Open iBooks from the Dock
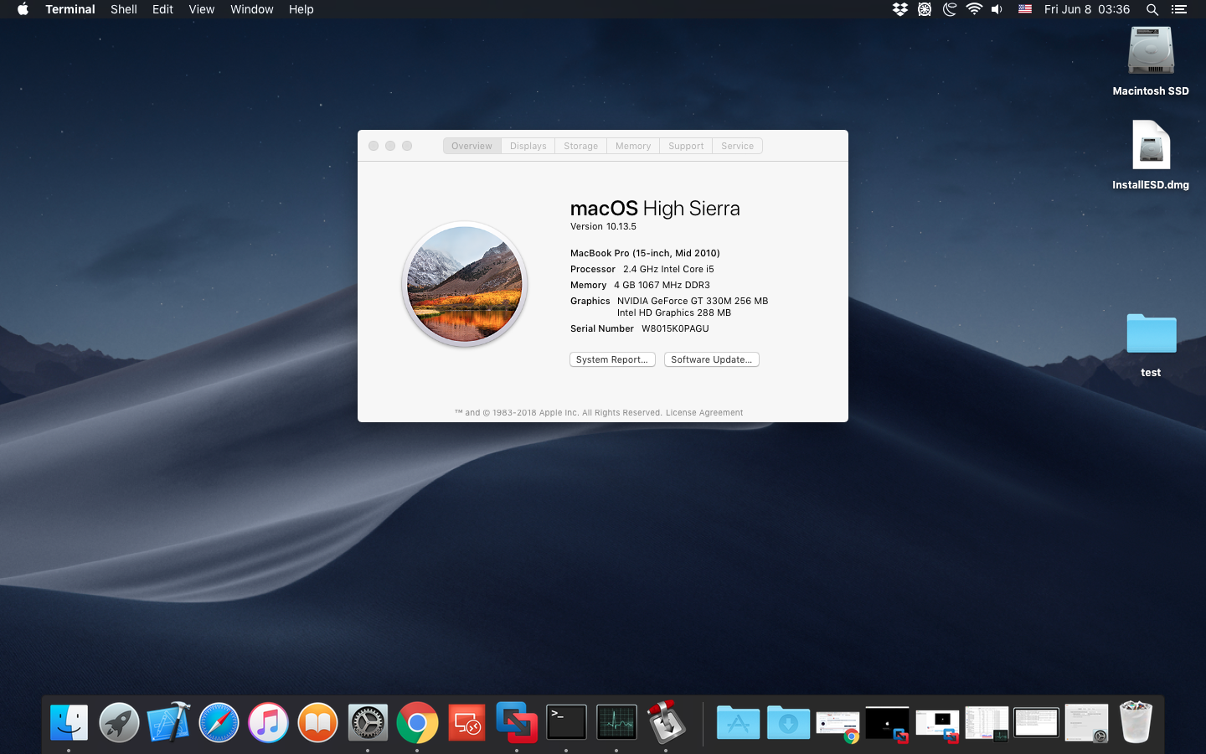This screenshot has height=754, width=1206. [x=318, y=722]
